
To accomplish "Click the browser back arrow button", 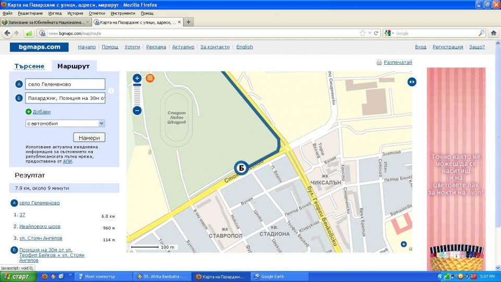I will (x=8, y=33).
